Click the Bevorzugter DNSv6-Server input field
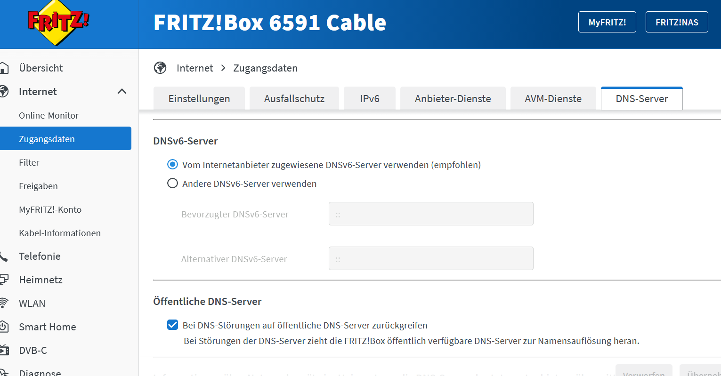This screenshot has height=376, width=721. tap(431, 214)
